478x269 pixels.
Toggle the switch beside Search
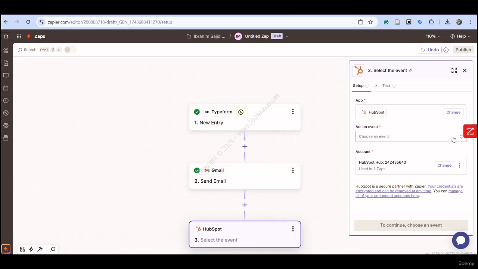70,50
